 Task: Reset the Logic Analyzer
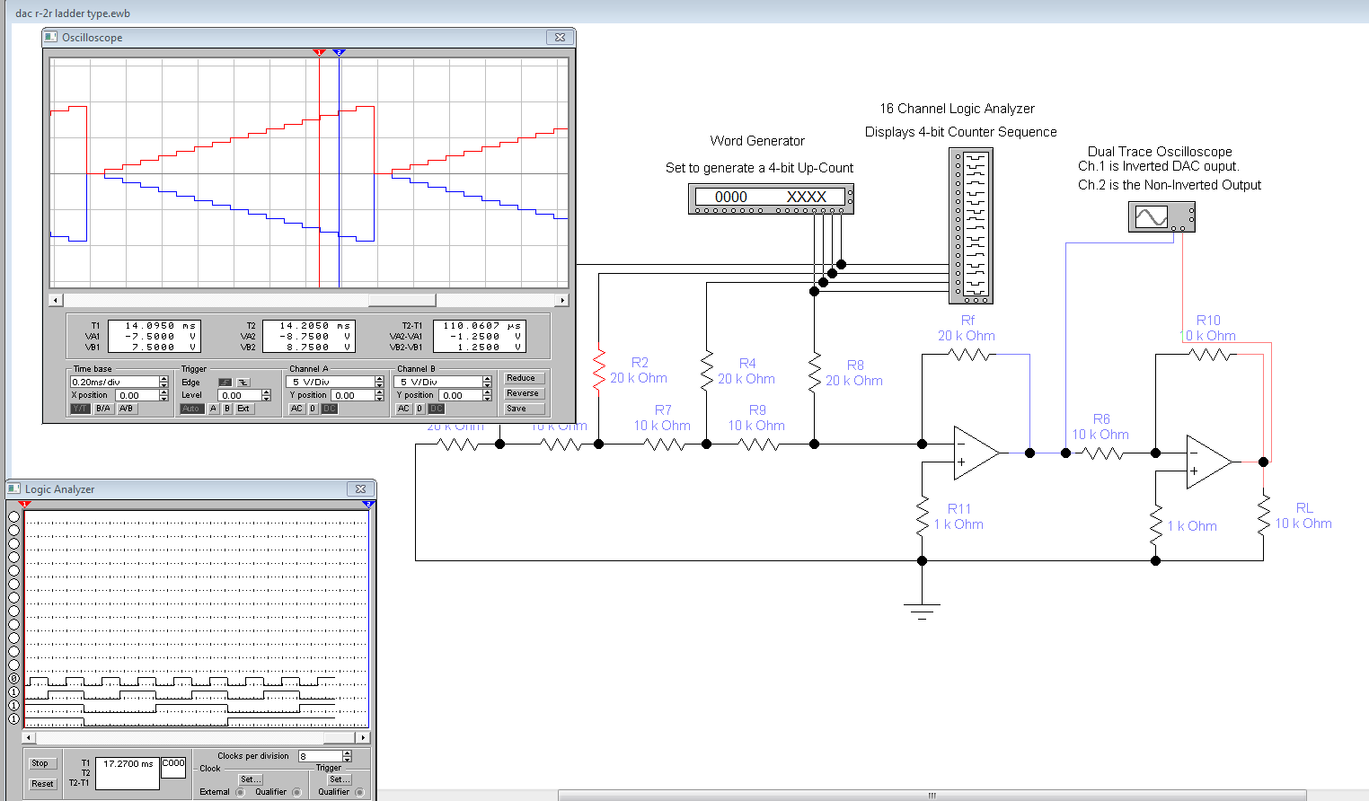(42, 784)
